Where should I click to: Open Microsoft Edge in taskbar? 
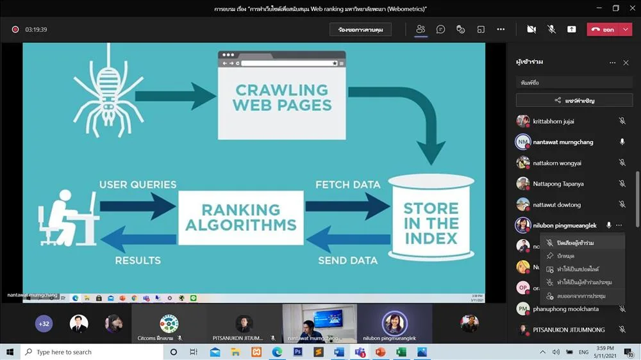277,352
